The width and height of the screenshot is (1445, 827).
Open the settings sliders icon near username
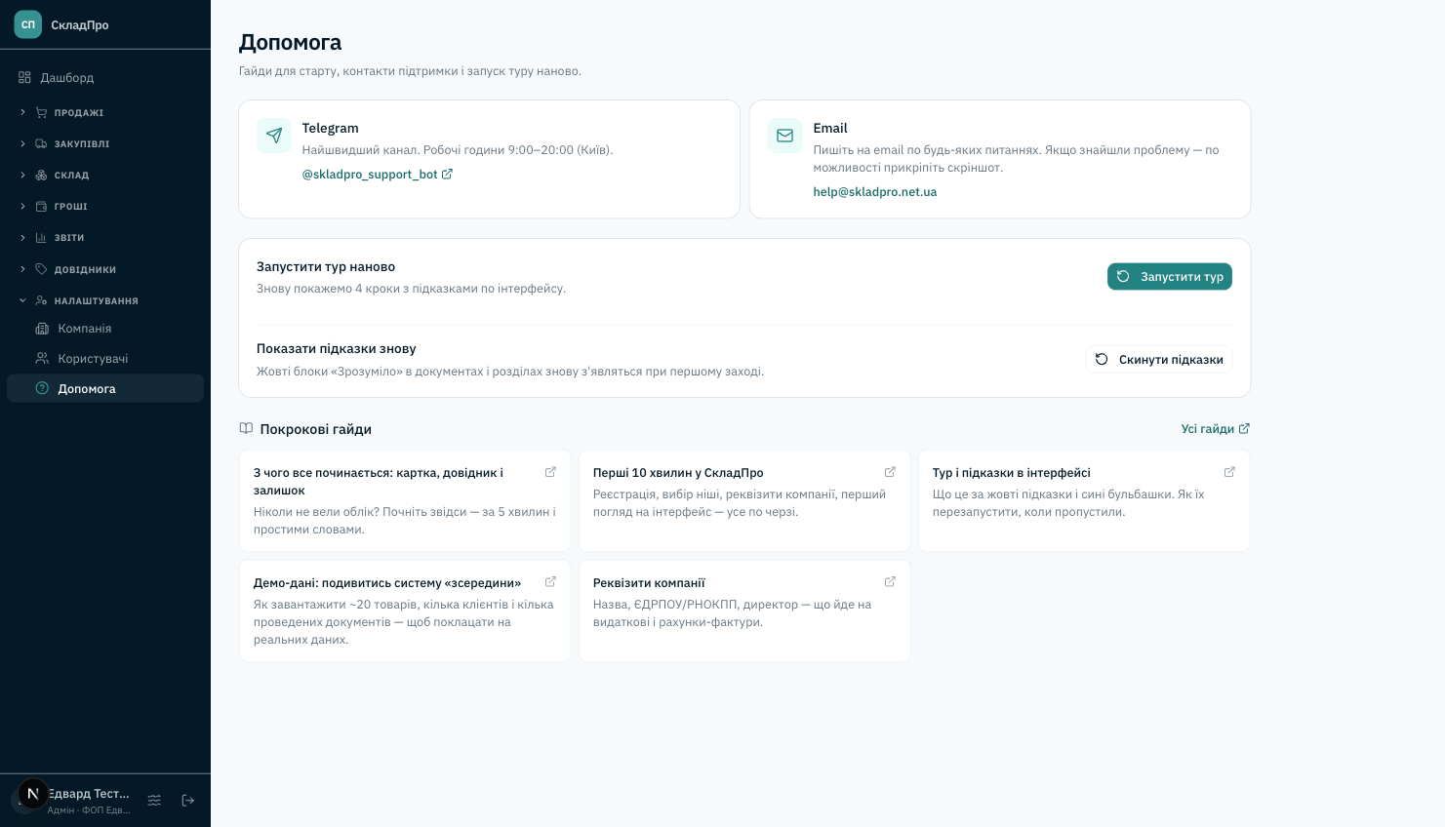[154, 801]
